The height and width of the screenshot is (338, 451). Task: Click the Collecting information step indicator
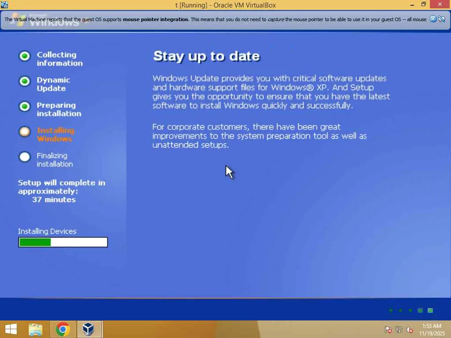tap(25, 56)
